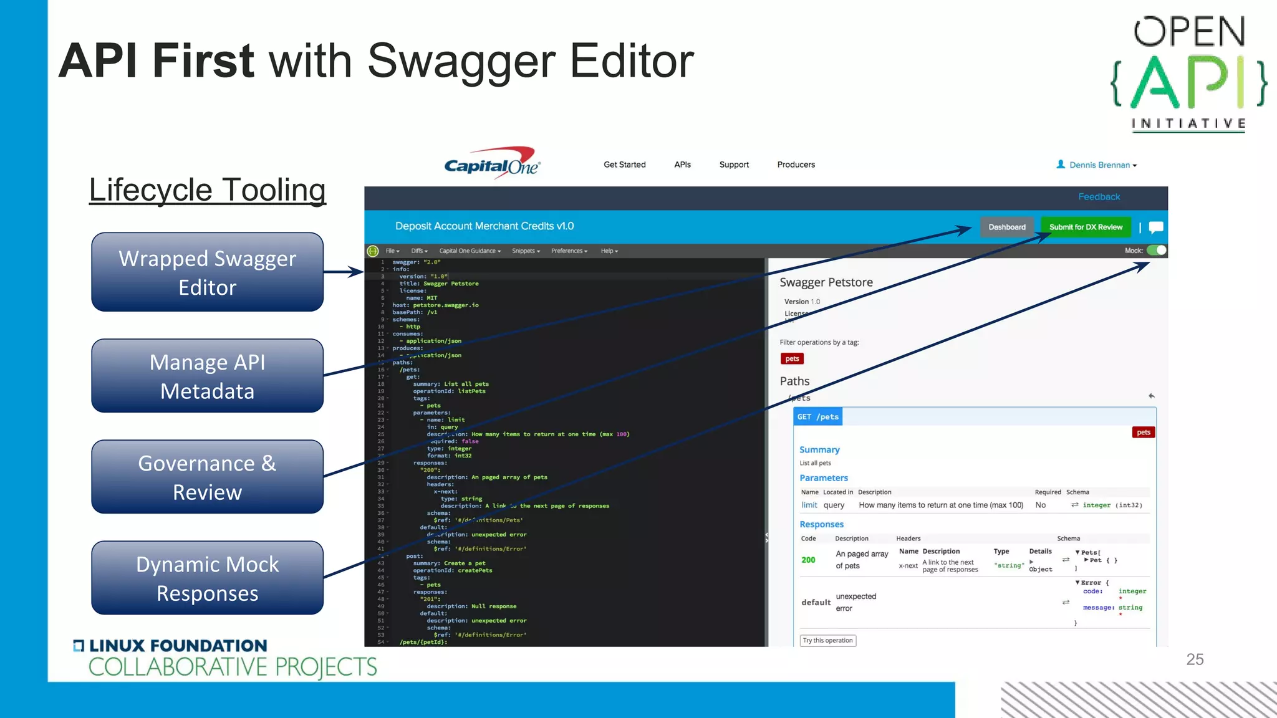Click the pets tag inside GET /pets
The width and height of the screenshot is (1277, 718).
(x=1144, y=433)
